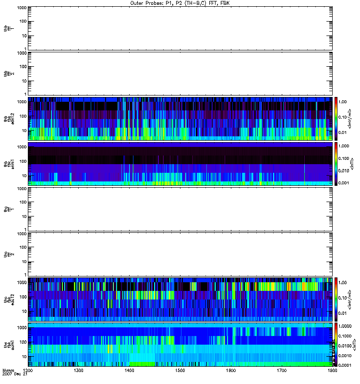Click the thb fbk edc12 spectrogram panel
Image resolution: width=360 pixels, height=384 pixels.
tap(180, 118)
